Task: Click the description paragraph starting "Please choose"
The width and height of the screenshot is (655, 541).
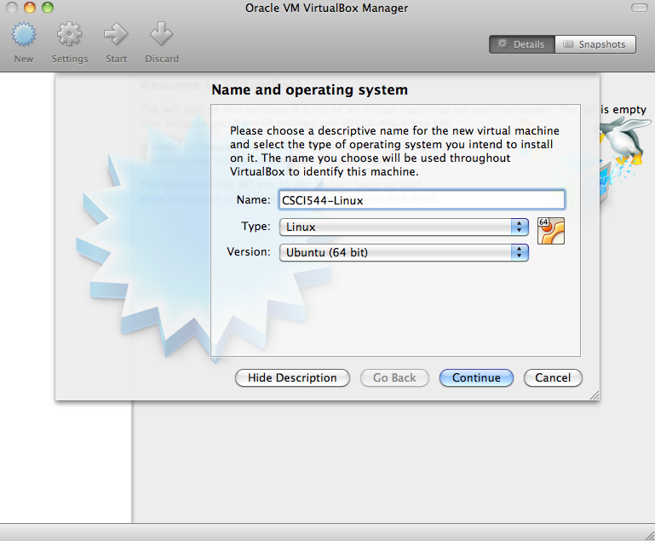Action: click(394, 152)
